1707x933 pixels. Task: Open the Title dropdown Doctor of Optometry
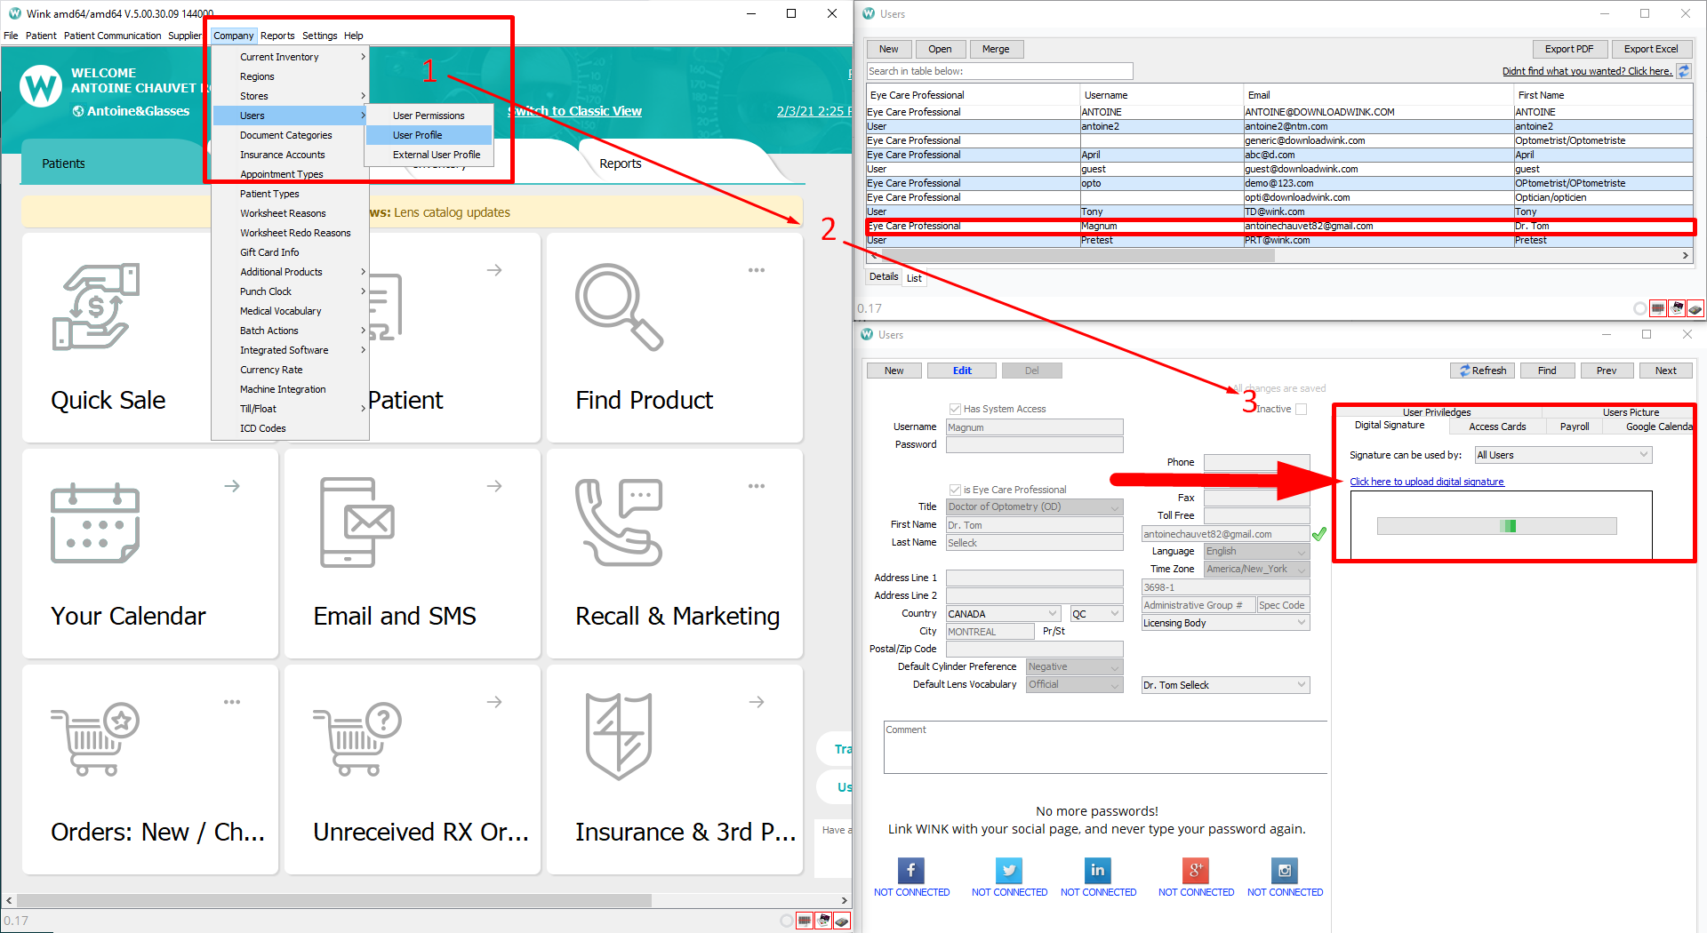pos(1035,506)
